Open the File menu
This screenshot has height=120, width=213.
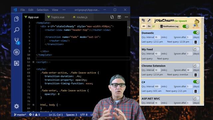pos(23,10)
